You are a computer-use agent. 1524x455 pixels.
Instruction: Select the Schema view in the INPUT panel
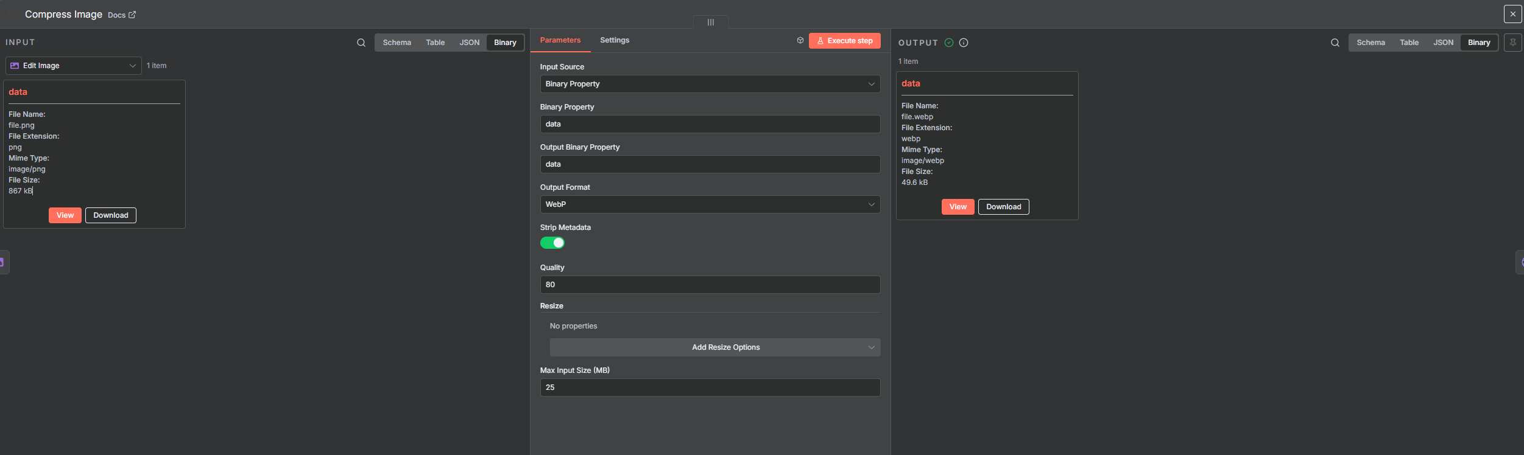(397, 43)
